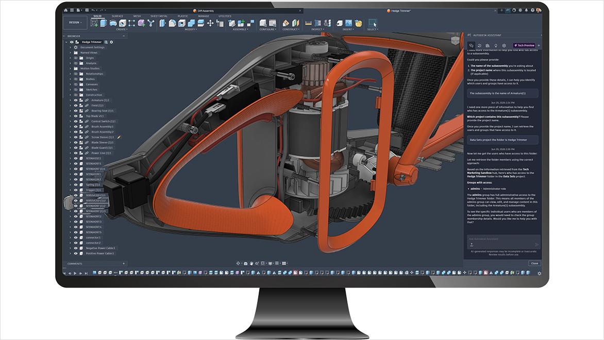The image size is (604, 340).
Task: Activate the Select tool icon
Action: (x=372, y=23)
